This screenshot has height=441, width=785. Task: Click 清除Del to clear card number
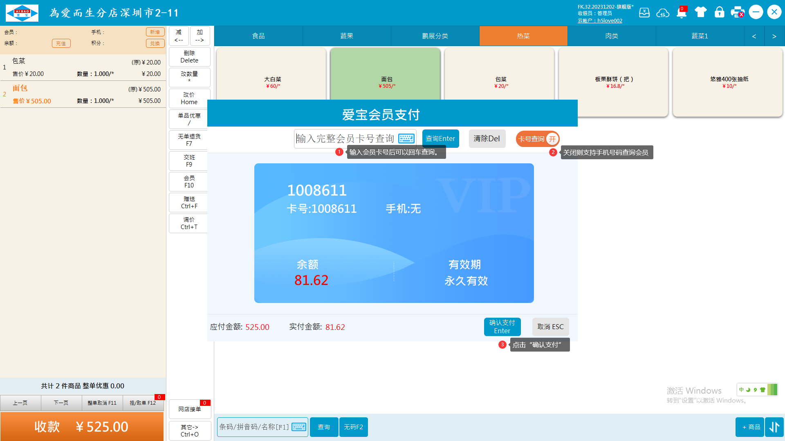[487, 139]
